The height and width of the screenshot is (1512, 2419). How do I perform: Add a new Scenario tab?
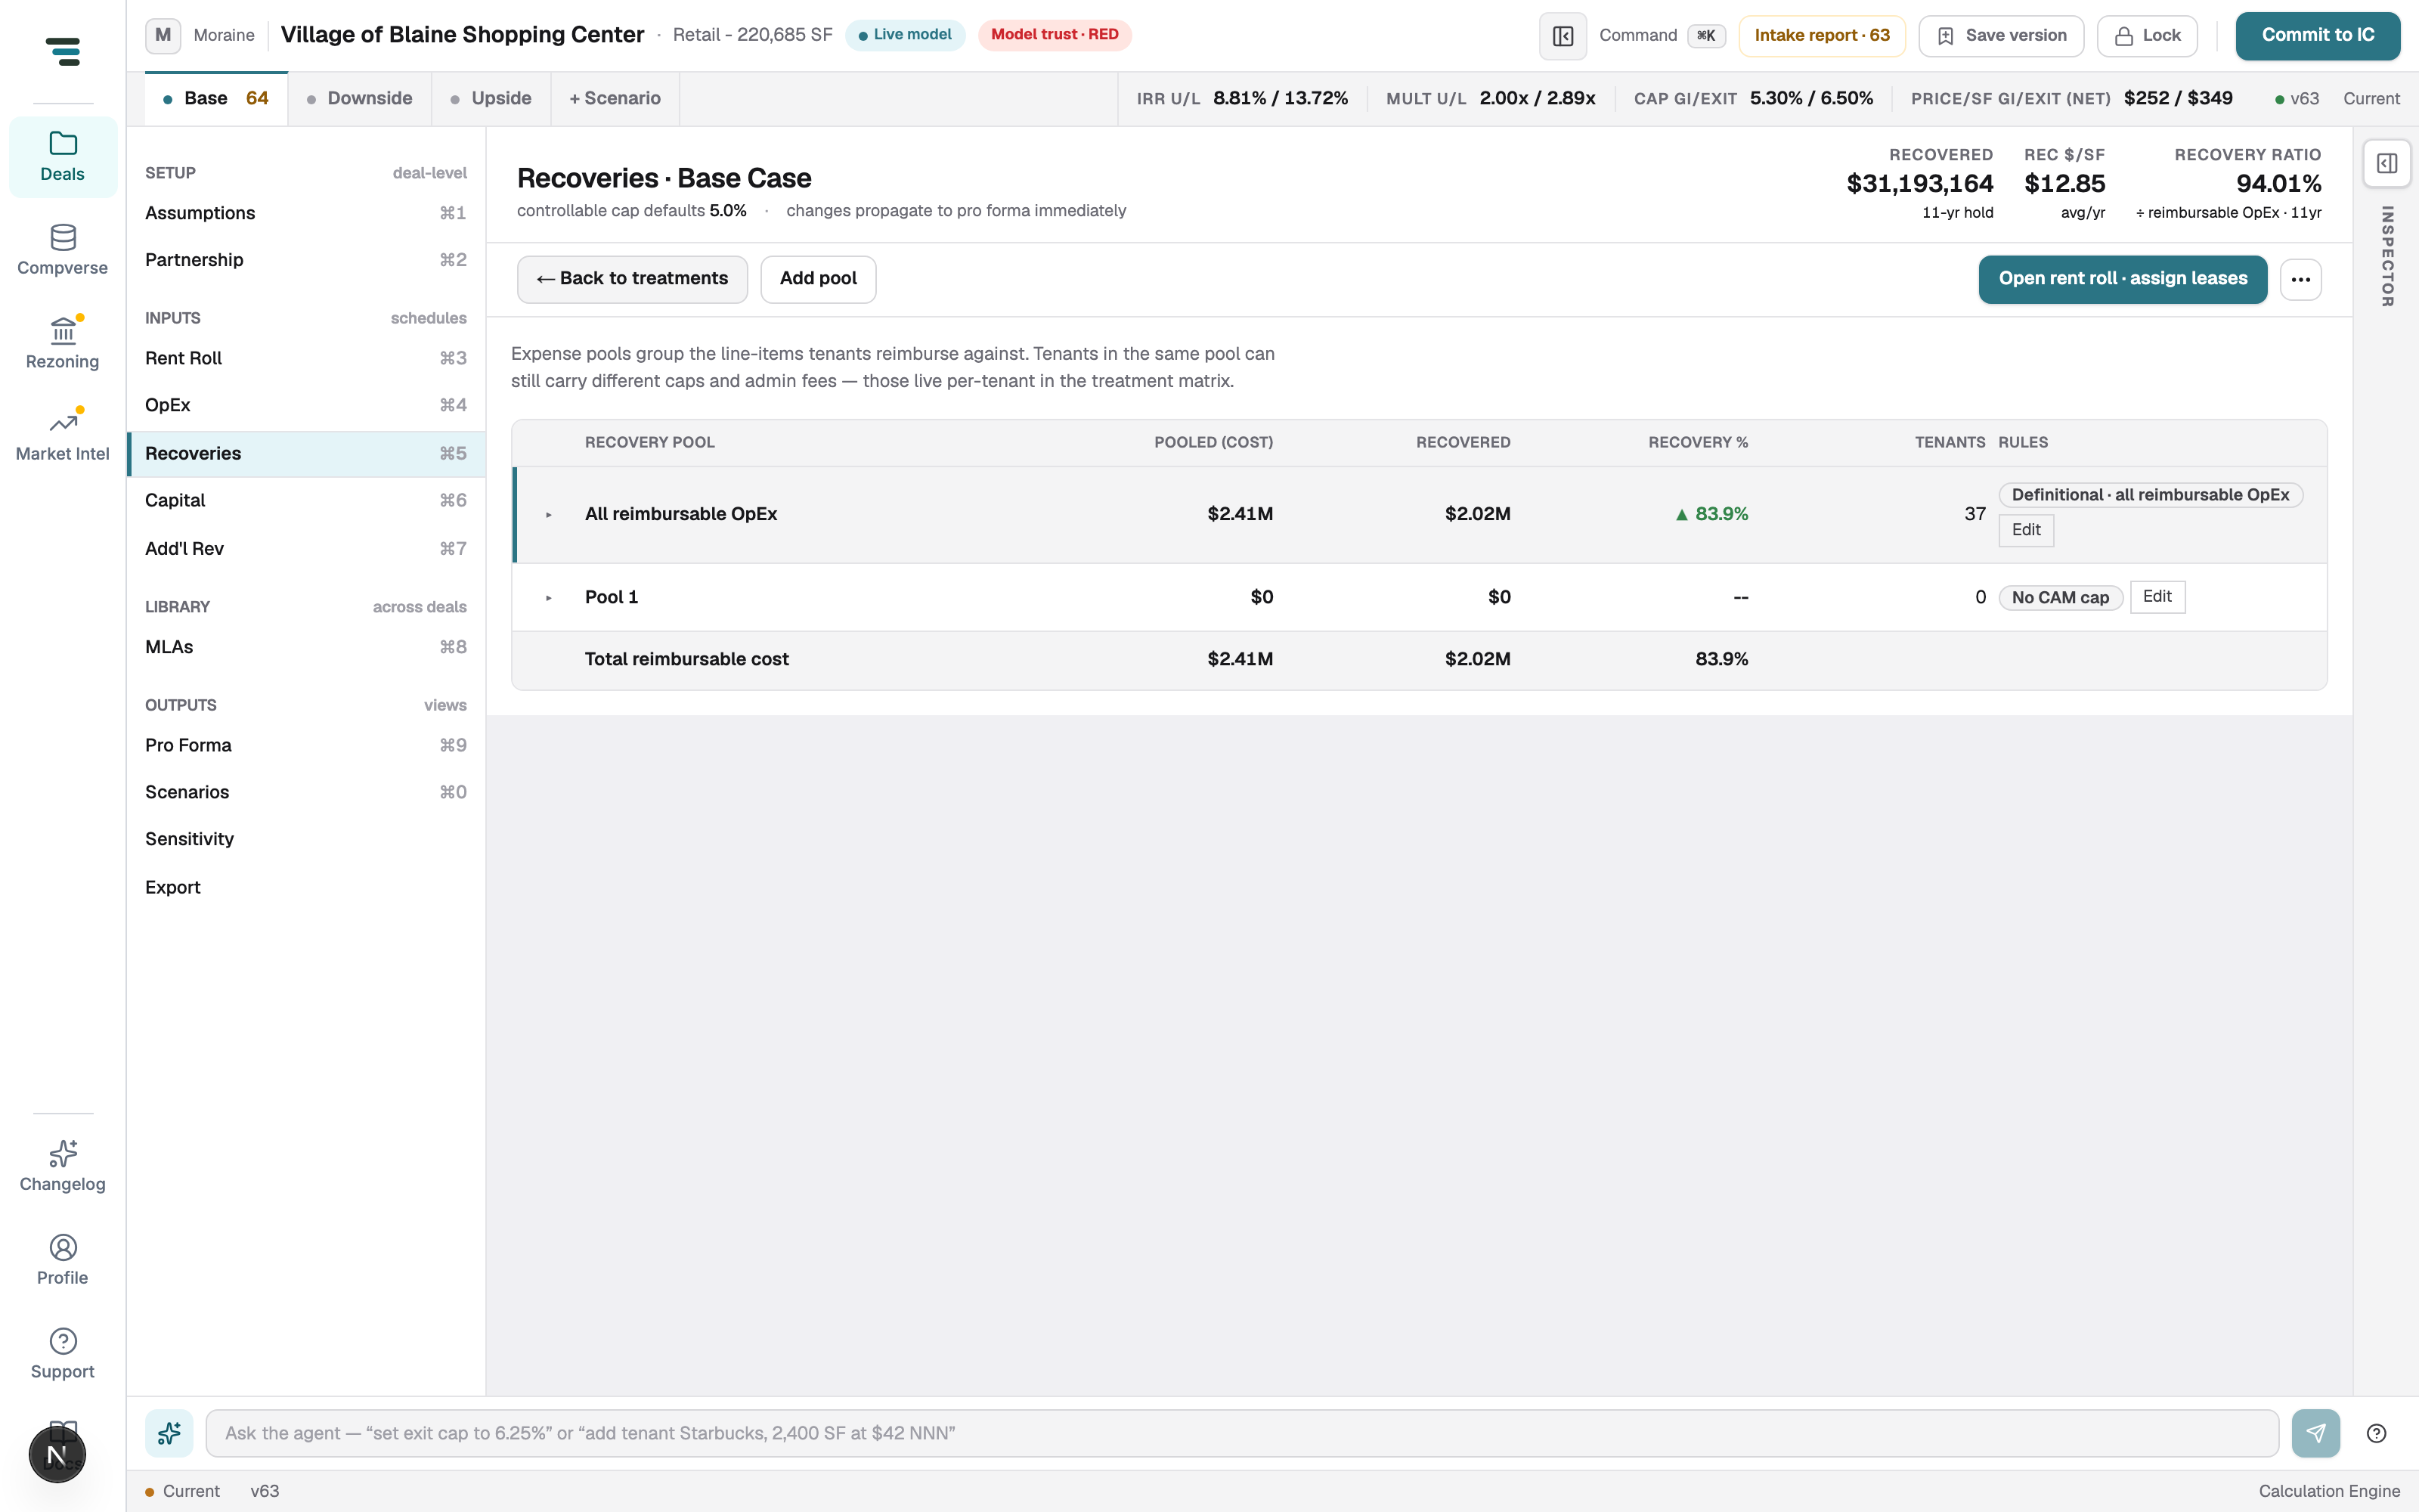pos(615,98)
